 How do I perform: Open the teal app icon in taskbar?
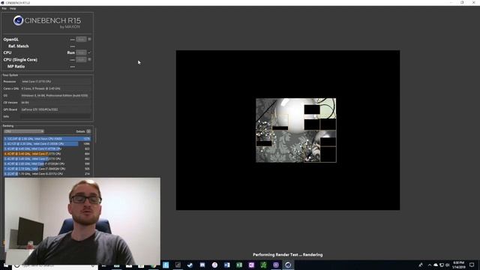[166, 265]
